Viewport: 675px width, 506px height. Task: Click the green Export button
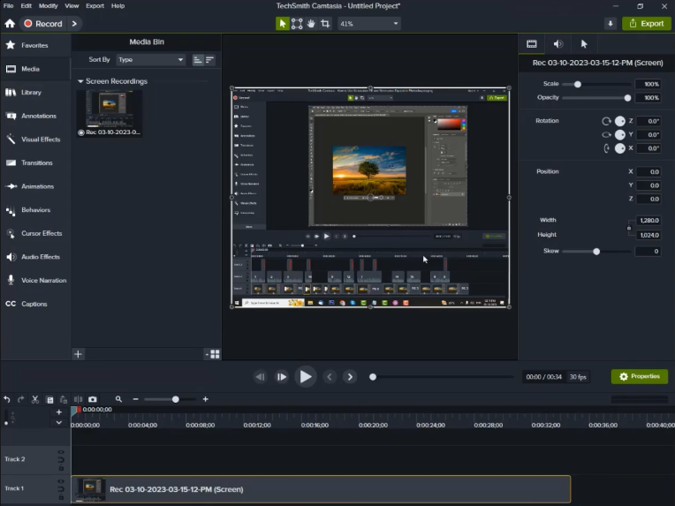coord(646,24)
